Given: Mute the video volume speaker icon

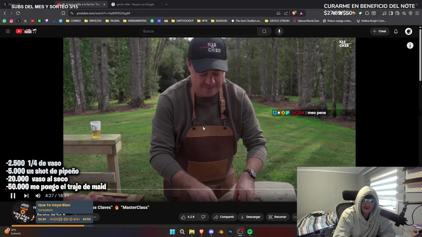Looking at the screenshot, I should coord(38,196).
